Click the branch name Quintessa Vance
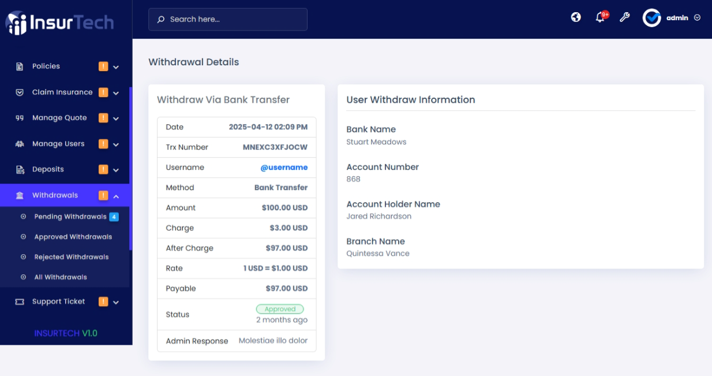Viewport: 712px width, 376px height. point(378,254)
